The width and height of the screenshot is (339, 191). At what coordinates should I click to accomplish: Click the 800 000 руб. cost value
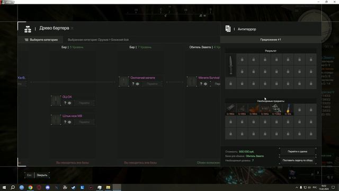pyautogui.click(x=246, y=152)
